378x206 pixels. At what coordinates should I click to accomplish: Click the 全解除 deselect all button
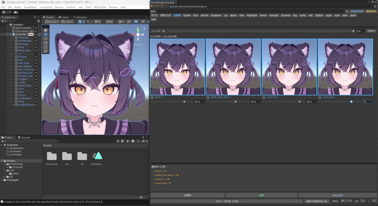pos(188,195)
